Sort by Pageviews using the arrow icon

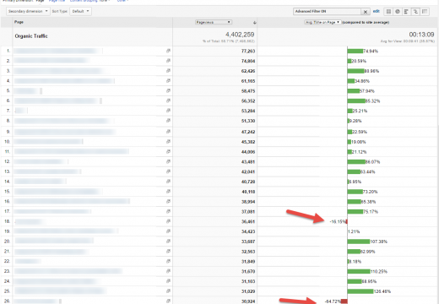pyautogui.click(x=254, y=23)
